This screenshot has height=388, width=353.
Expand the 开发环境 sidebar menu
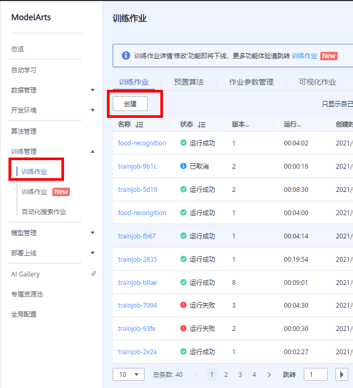click(x=93, y=110)
